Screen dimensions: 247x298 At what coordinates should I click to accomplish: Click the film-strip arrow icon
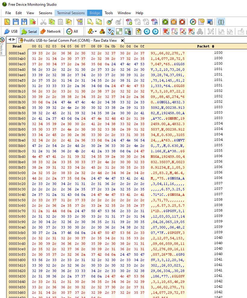click(x=80, y=22)
